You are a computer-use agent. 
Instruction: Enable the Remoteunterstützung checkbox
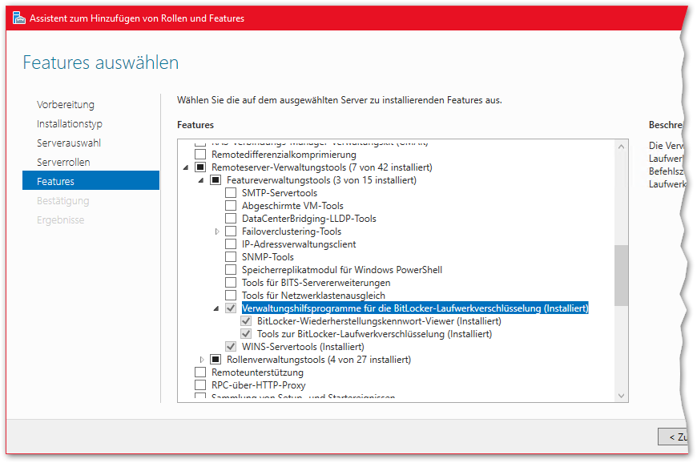pyautogui.click(x=200, y=372)
